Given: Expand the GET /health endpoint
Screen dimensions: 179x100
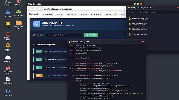Looking at the screenshot, I should [50, 51].
